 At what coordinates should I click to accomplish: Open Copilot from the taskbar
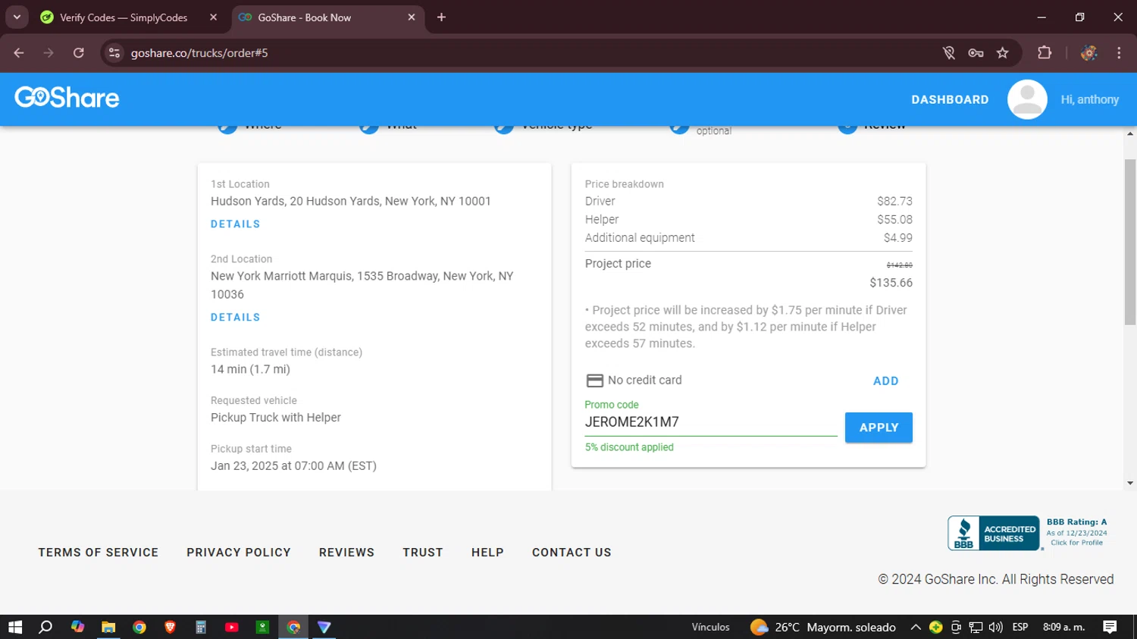[77, 627]
